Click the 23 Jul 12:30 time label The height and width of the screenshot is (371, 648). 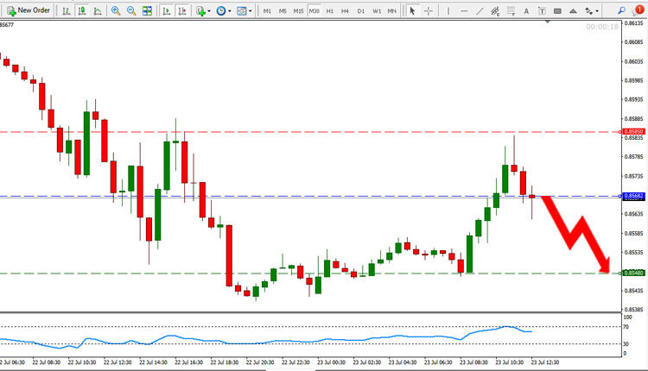point(545,362)
